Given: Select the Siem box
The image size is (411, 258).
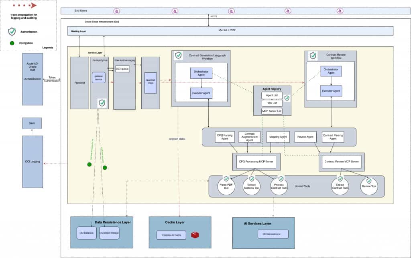Looking at the screenshot, I should tap(32, 123).
